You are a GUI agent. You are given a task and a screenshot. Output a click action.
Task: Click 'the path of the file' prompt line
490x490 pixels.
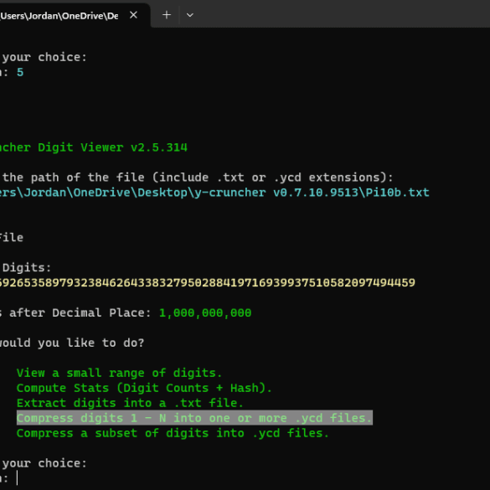pos(198,178)
